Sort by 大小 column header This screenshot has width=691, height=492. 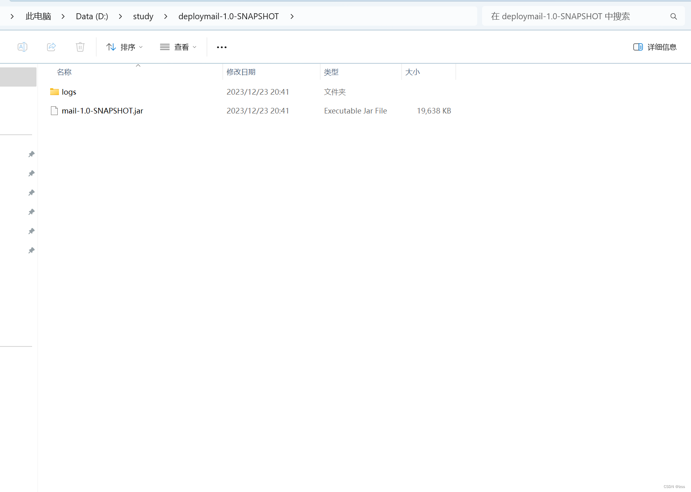(413, 72)
